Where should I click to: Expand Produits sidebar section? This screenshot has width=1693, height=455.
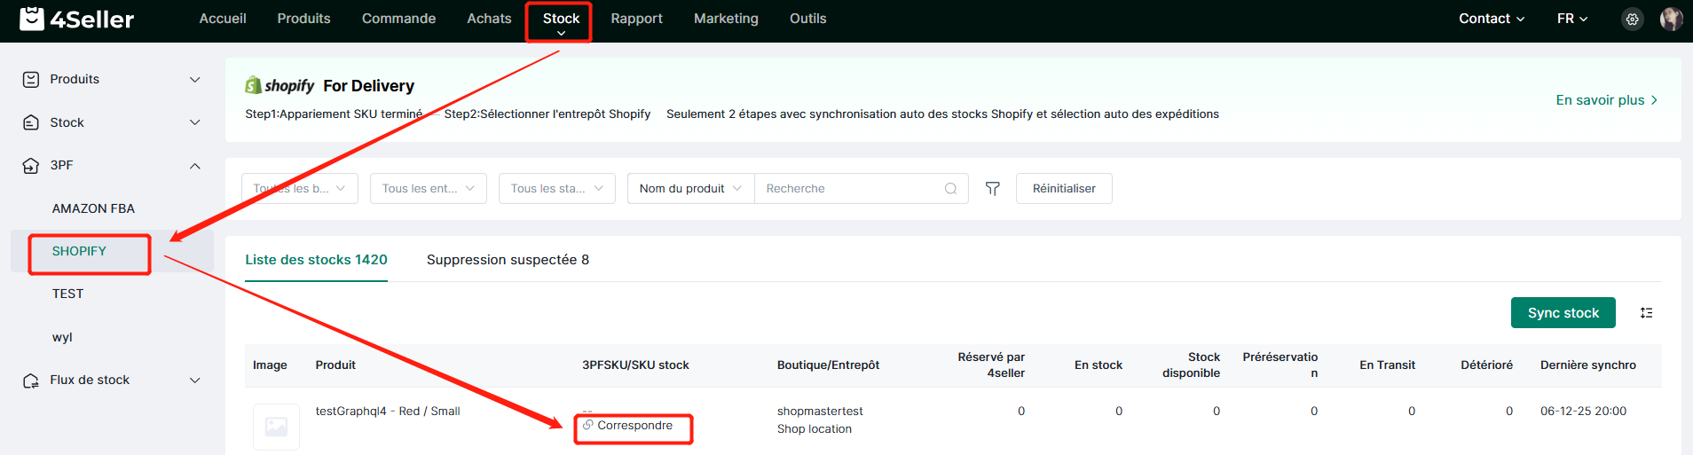[x=195, y=79]
